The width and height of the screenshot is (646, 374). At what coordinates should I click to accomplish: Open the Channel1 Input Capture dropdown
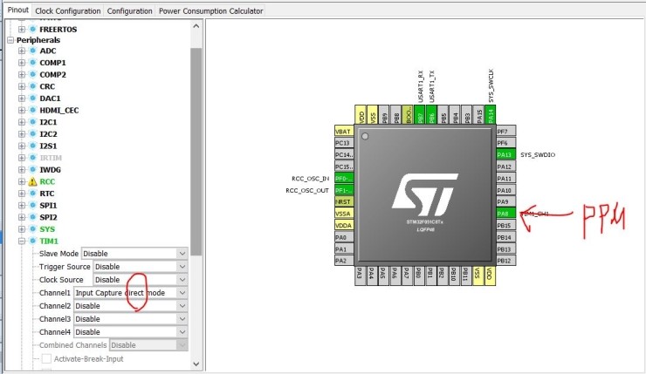pyautogui.click(x=131, y=293)
